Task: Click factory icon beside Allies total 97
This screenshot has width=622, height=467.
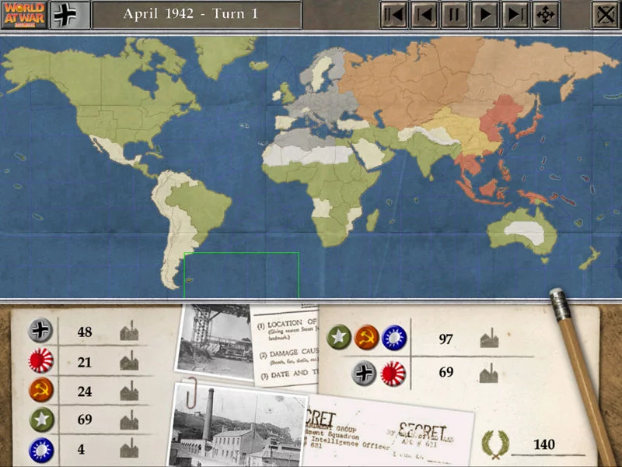Action: [489, 338]
